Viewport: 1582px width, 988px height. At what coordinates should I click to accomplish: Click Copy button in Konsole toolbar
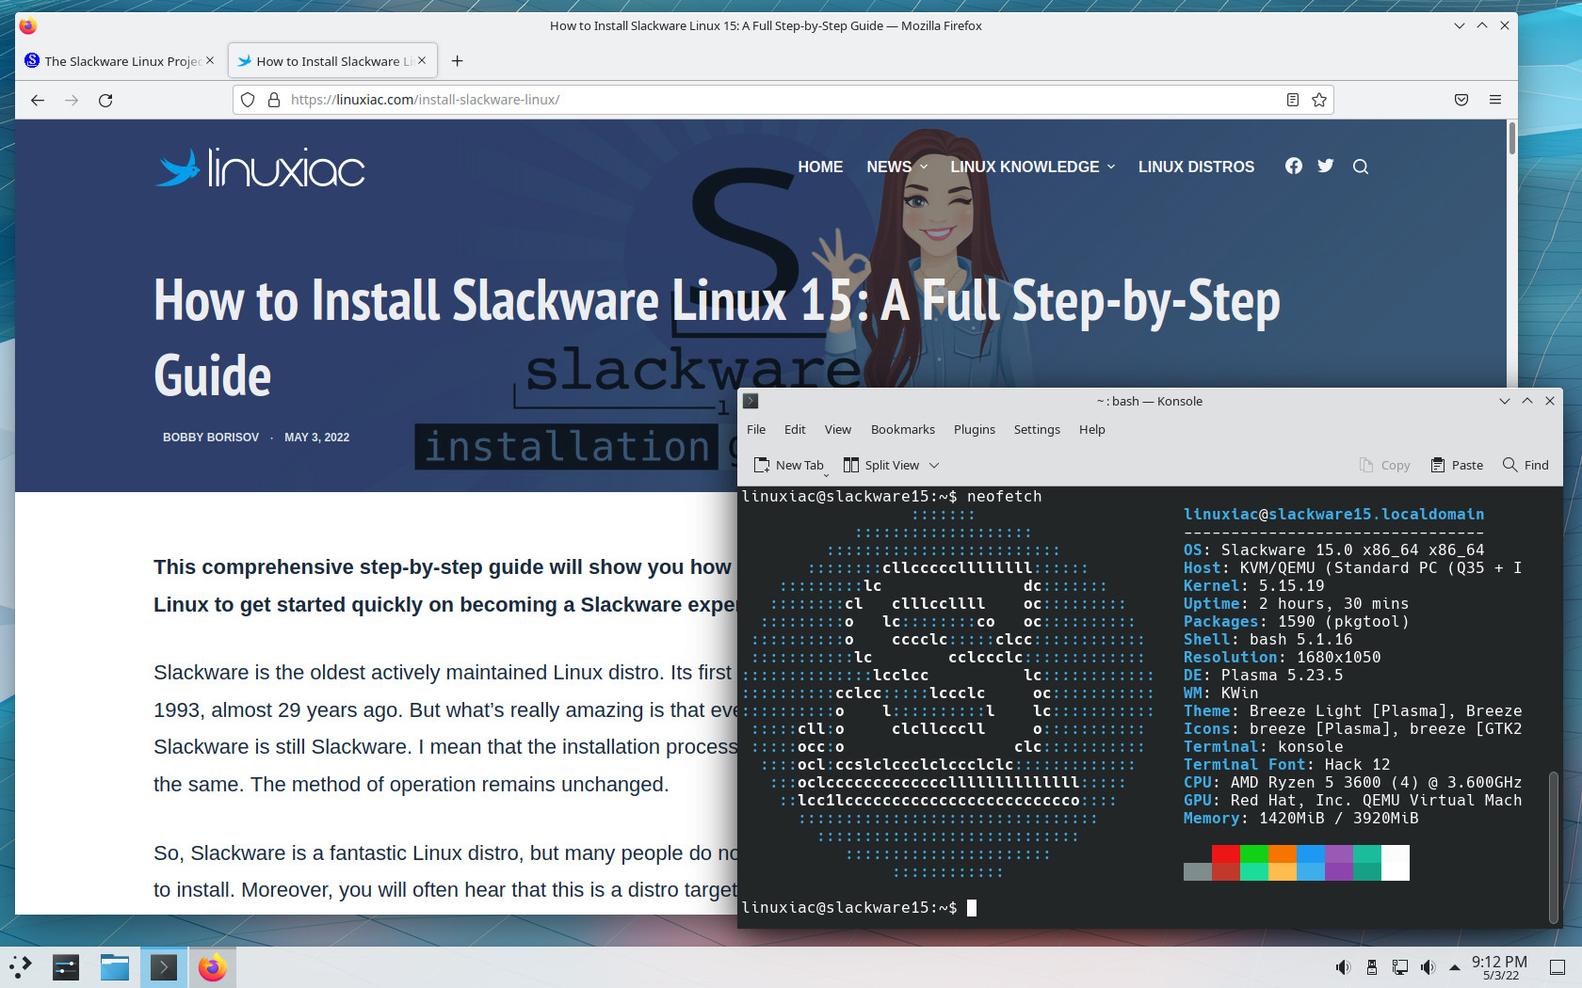pos(1384,465)
